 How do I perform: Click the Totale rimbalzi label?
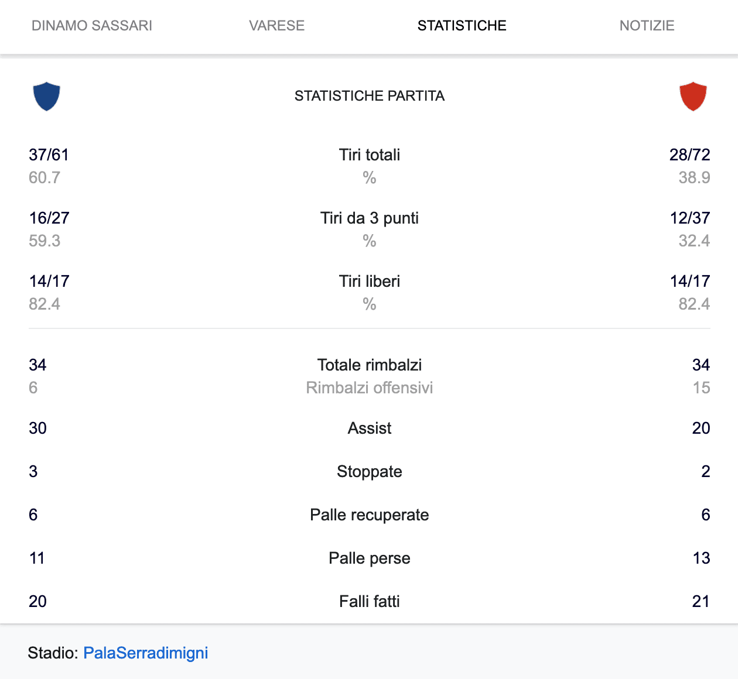369,365
